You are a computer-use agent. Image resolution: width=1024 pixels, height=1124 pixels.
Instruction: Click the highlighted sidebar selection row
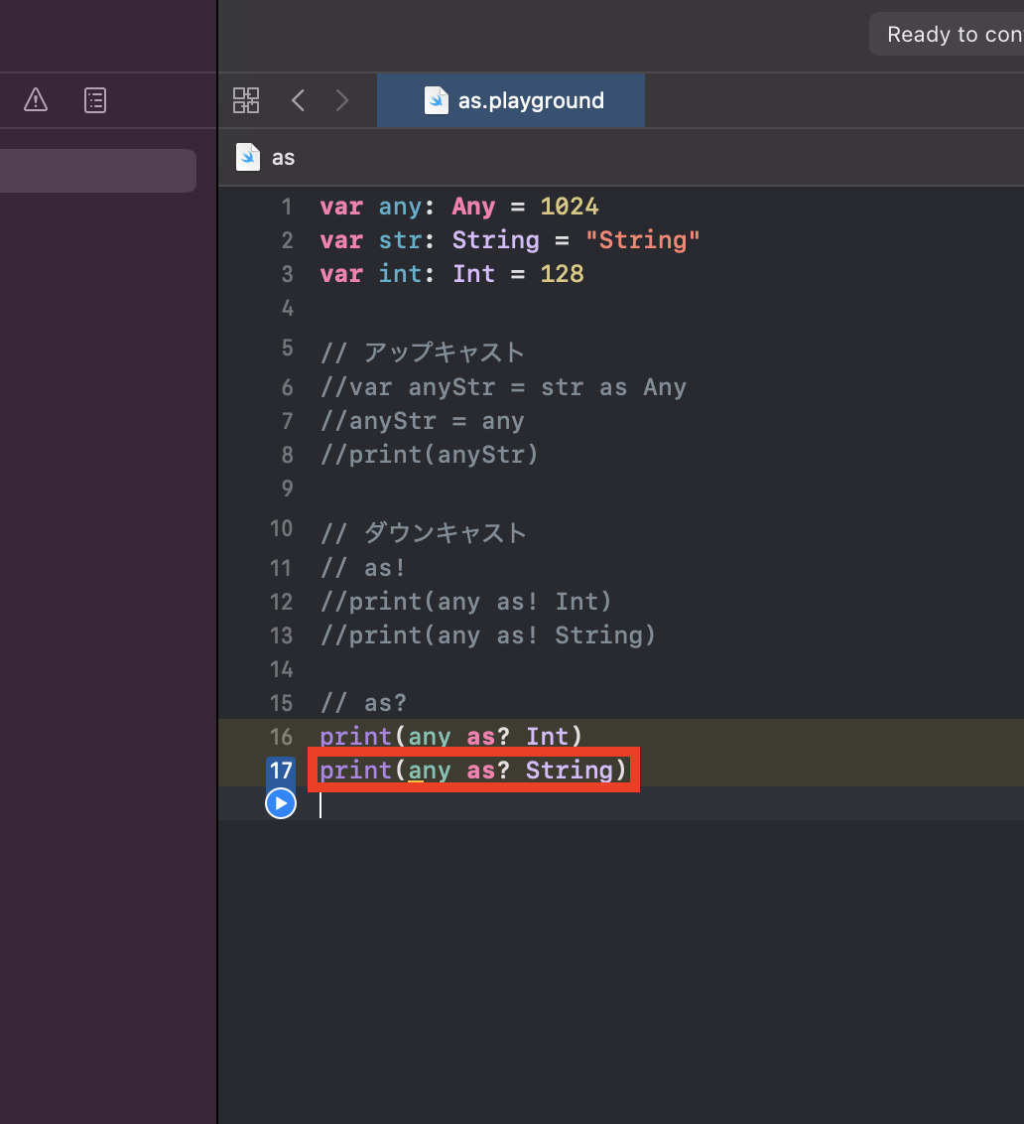click(x=98, y=171)
